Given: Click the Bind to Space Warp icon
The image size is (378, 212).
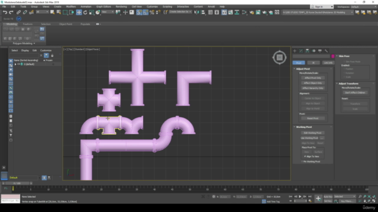Looking at the screenshot, I should [31, 12].
